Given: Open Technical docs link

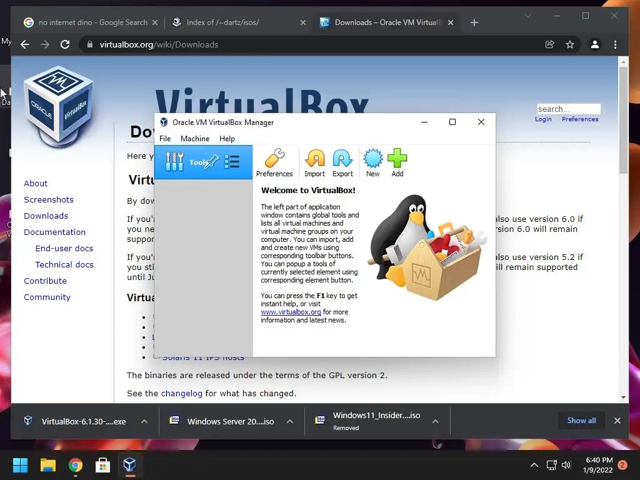Looking at the screenshot, I should (x=64, y=265).
